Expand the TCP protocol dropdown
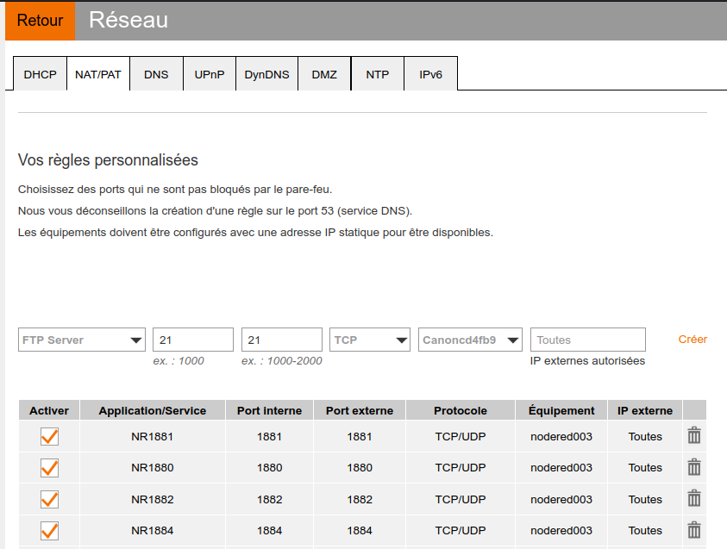This screenshot has width=727, height=549. click(x=370, y=340)
